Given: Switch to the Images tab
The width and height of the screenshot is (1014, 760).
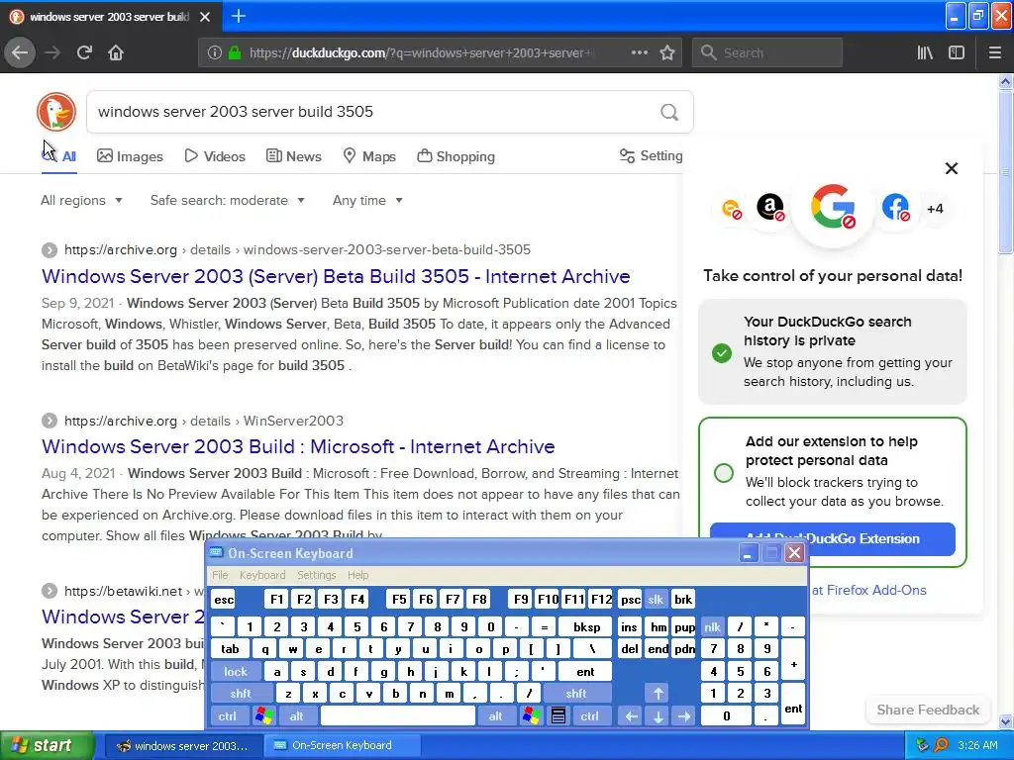Looking at the screenshot, I should click(x=130, y=156).
